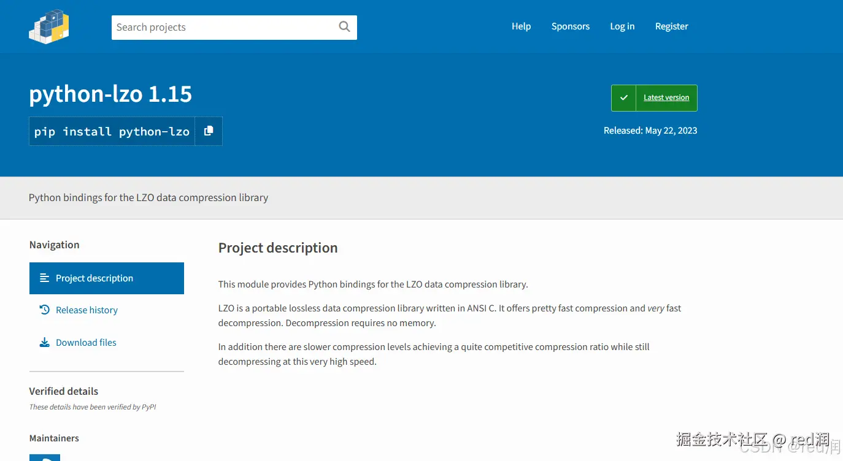Open the Register page
Image resolution: width=843 pixels, height=461 pixels.
[672, 26]
